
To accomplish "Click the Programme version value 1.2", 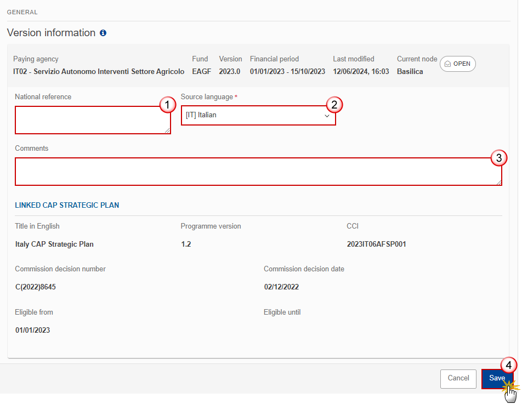I will (x=186, y=244).
